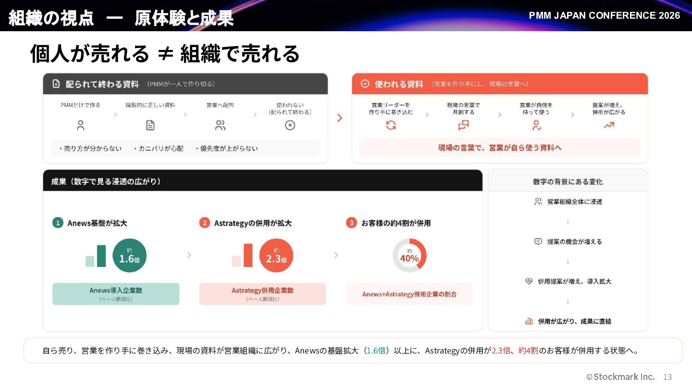Click the bullet ・売り方が分からない

90,148
